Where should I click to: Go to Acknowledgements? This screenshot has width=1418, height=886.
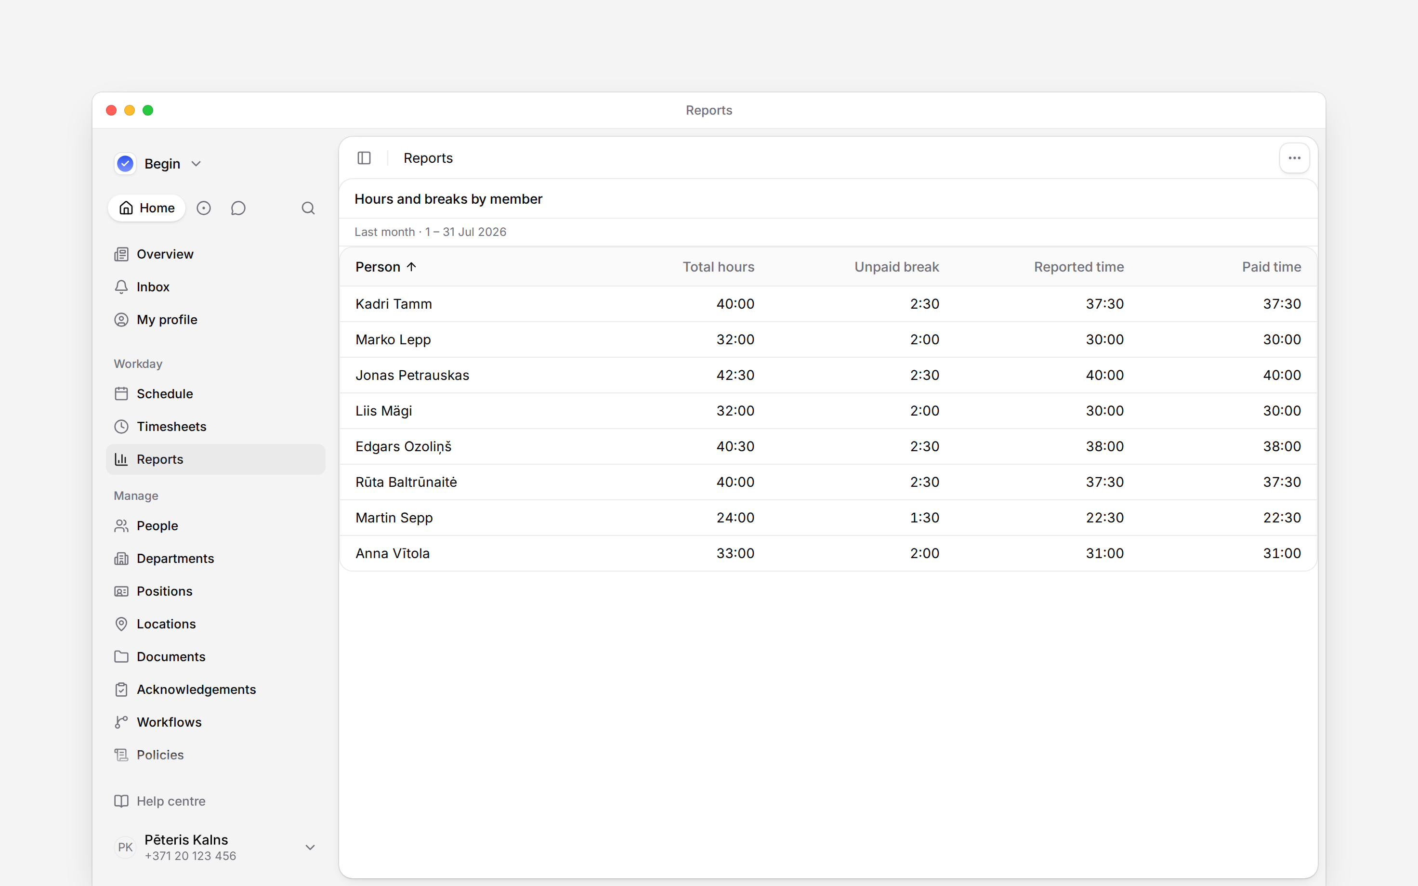click(216, 690)
